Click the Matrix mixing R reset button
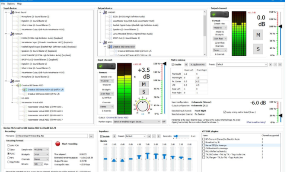Viewport: 287px width, 172px height. tap(186, 64)
